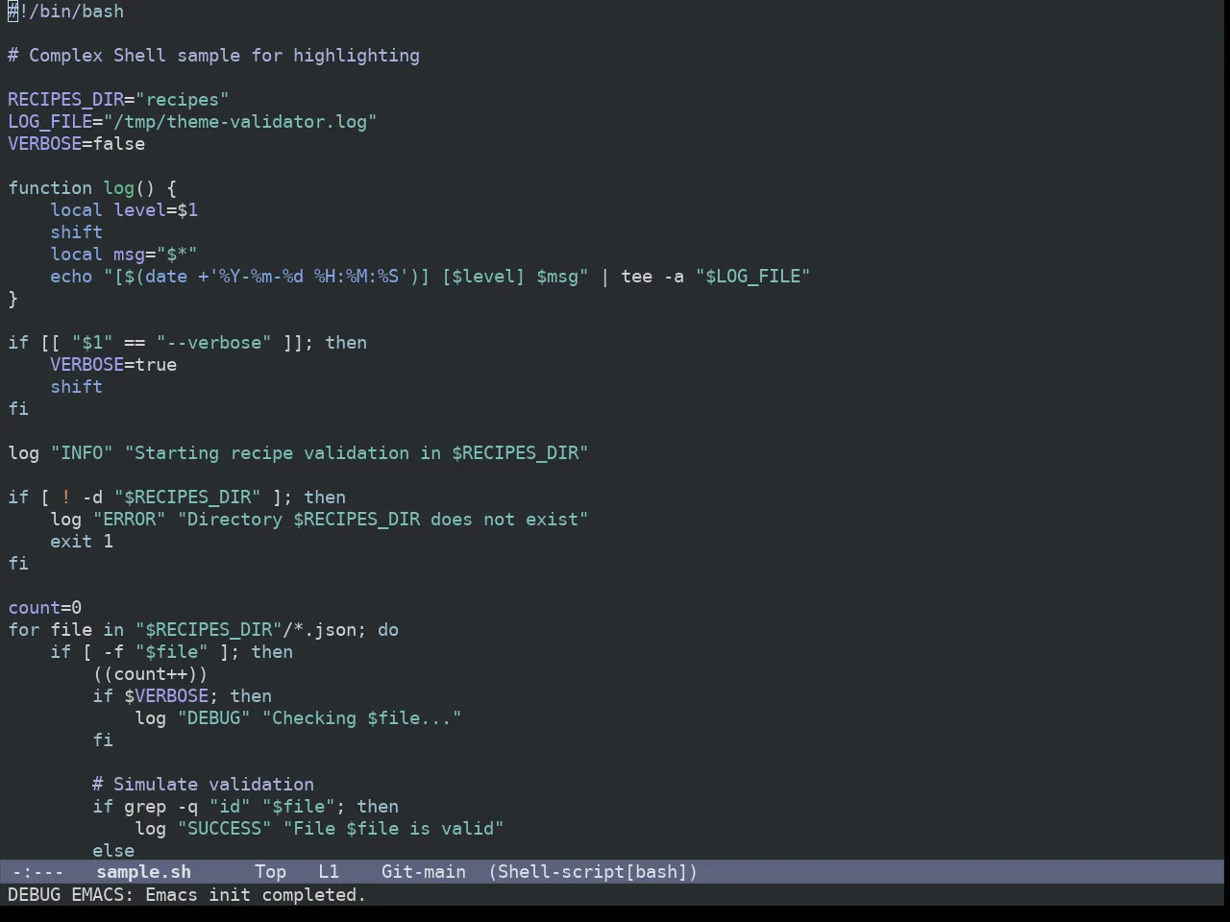This screenshot has height=922, width=1230.
Task: Click the "DEBUG" string
Action: (x=213, y=718)
